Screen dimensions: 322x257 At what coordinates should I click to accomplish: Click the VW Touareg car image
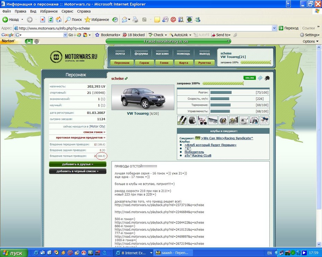143,97
